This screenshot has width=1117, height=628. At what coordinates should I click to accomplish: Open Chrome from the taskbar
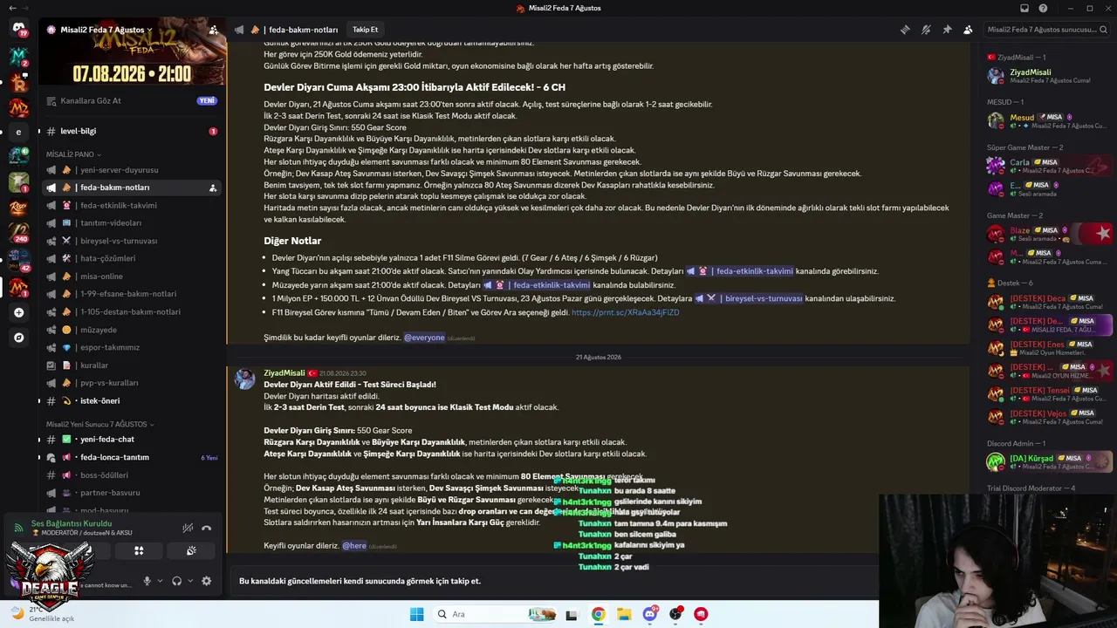598,614
